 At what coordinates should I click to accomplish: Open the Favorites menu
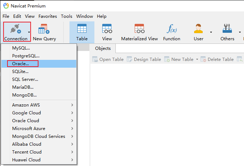(x=48, y=16)
